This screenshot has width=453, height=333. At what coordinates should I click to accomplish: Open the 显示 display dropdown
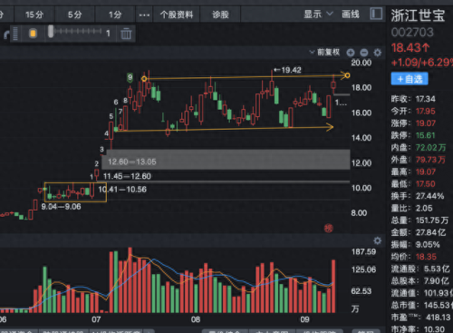click(x=318, y=15)
